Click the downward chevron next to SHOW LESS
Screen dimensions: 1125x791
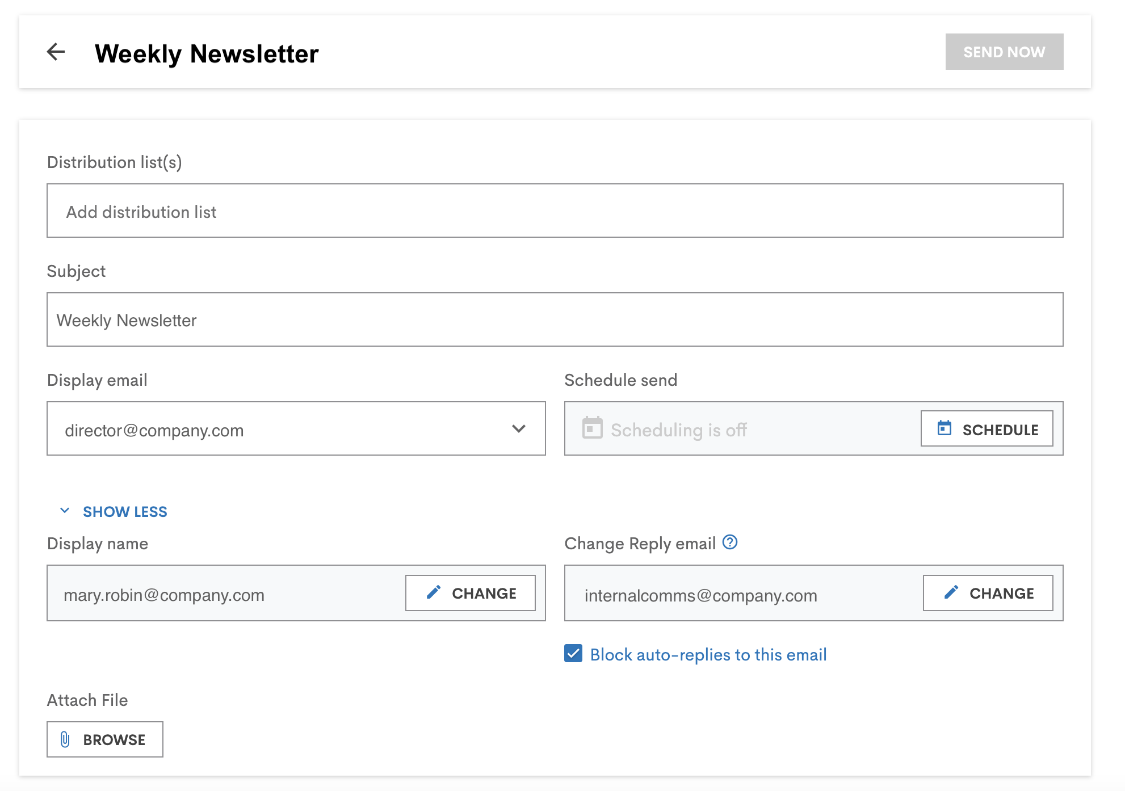[64, 511]
